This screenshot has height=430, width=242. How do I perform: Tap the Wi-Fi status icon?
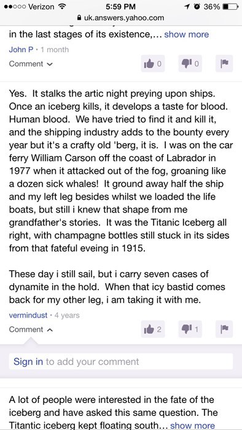tap(63, 6)
